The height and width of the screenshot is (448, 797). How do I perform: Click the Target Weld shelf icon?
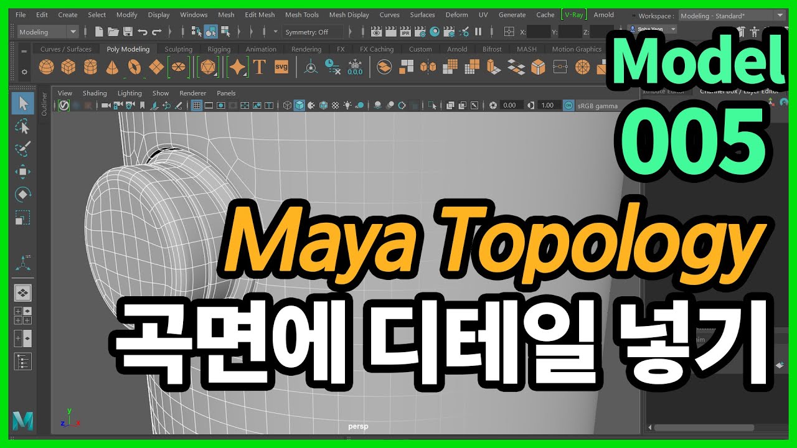(x=560, y=67)
